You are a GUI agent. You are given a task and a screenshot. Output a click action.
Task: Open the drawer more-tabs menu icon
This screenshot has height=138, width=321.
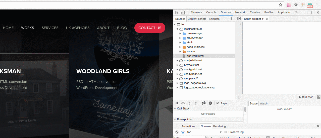point(177,126)
